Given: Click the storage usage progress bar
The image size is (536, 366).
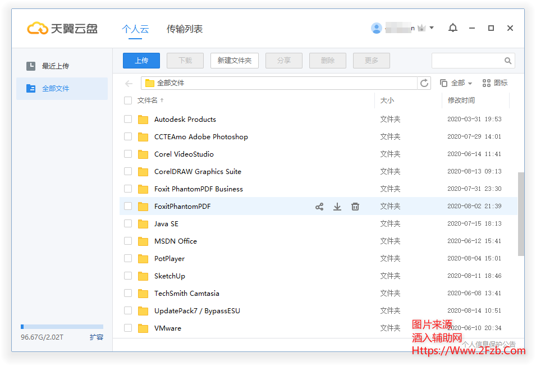Looking at the screenshot, I should (x=62, y=327).
